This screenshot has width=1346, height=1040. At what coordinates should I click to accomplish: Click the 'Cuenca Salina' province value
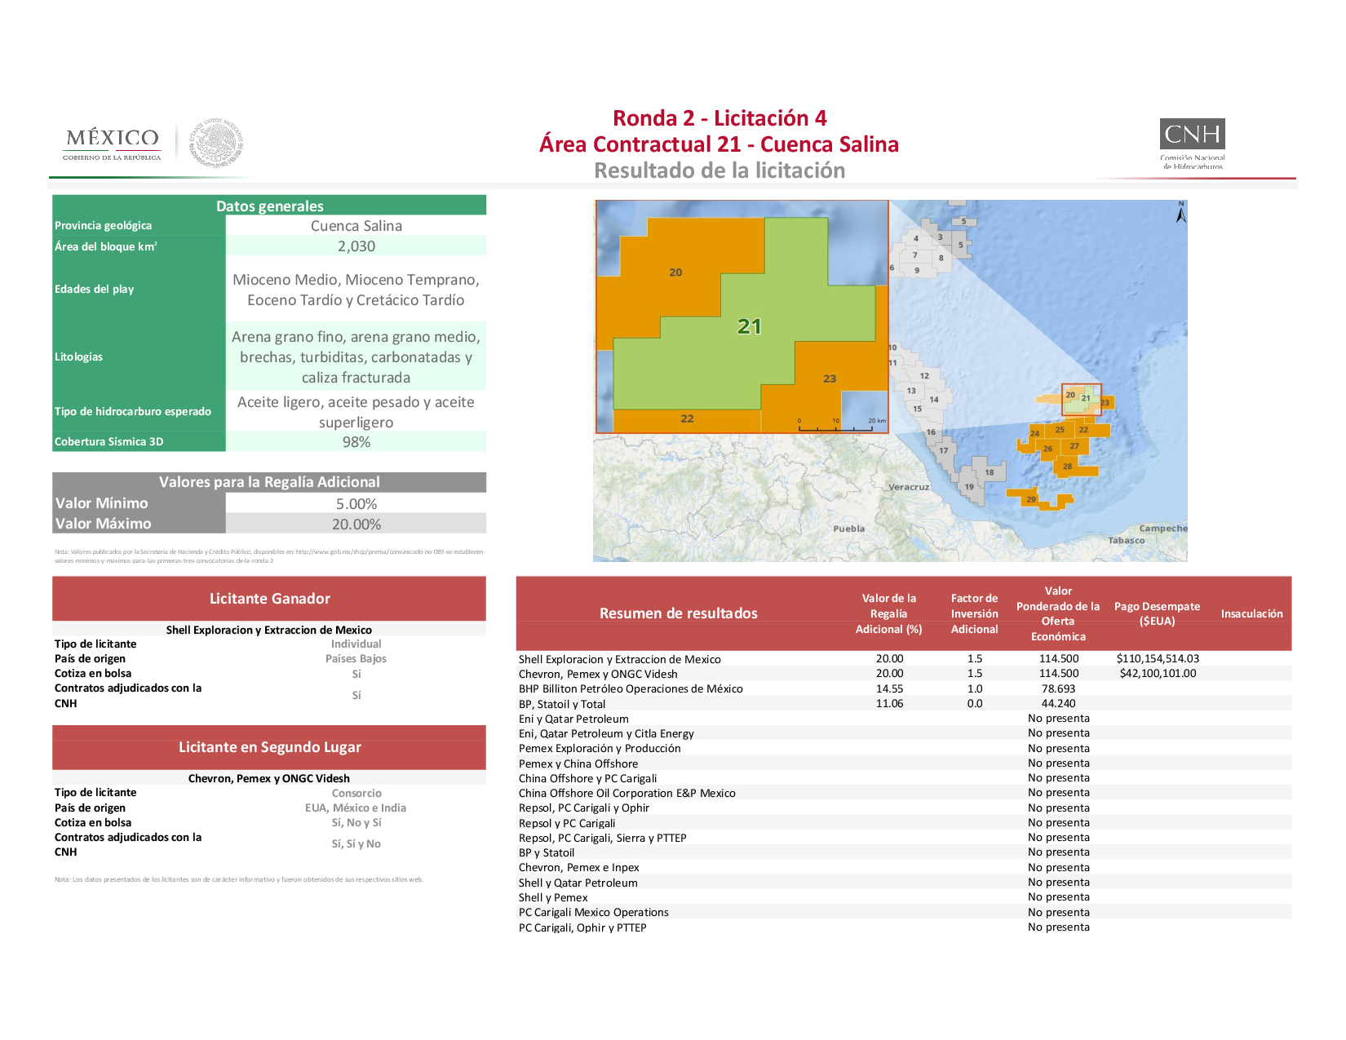(356, 226)
